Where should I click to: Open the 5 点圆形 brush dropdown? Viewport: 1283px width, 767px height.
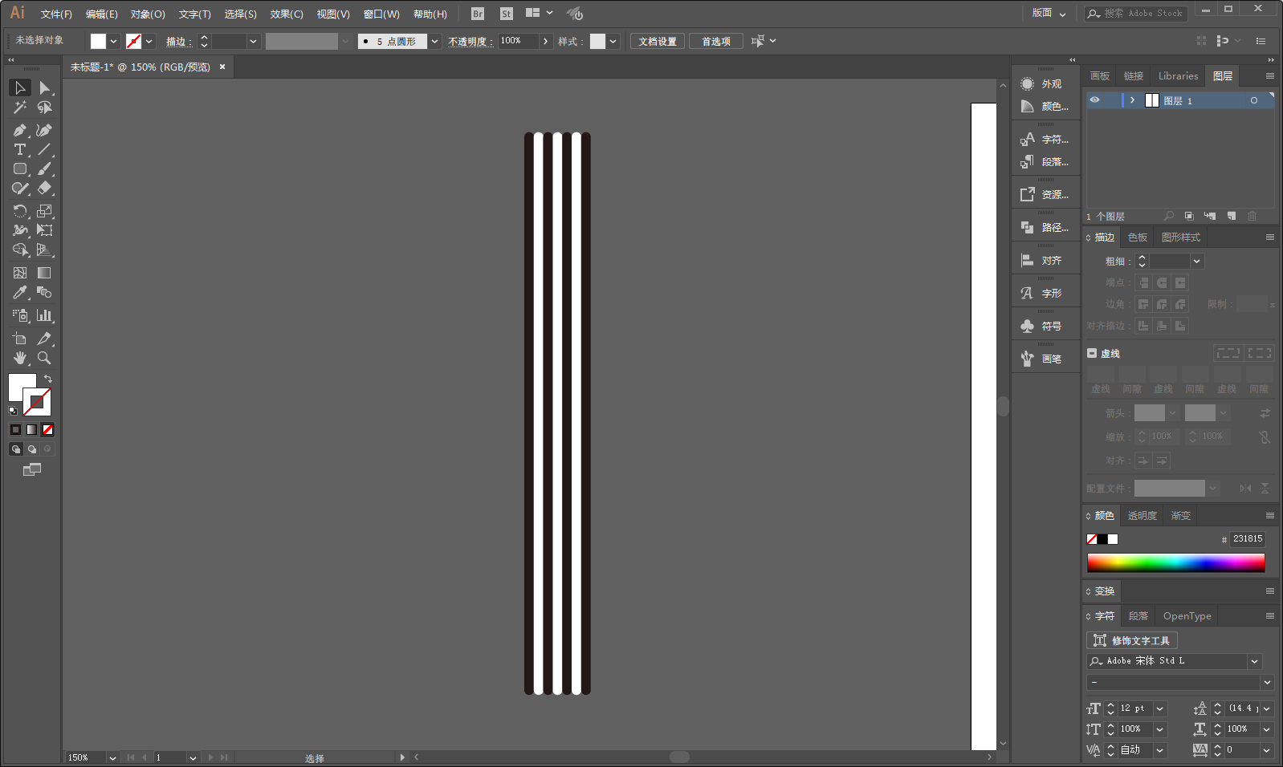coord(434,41)
